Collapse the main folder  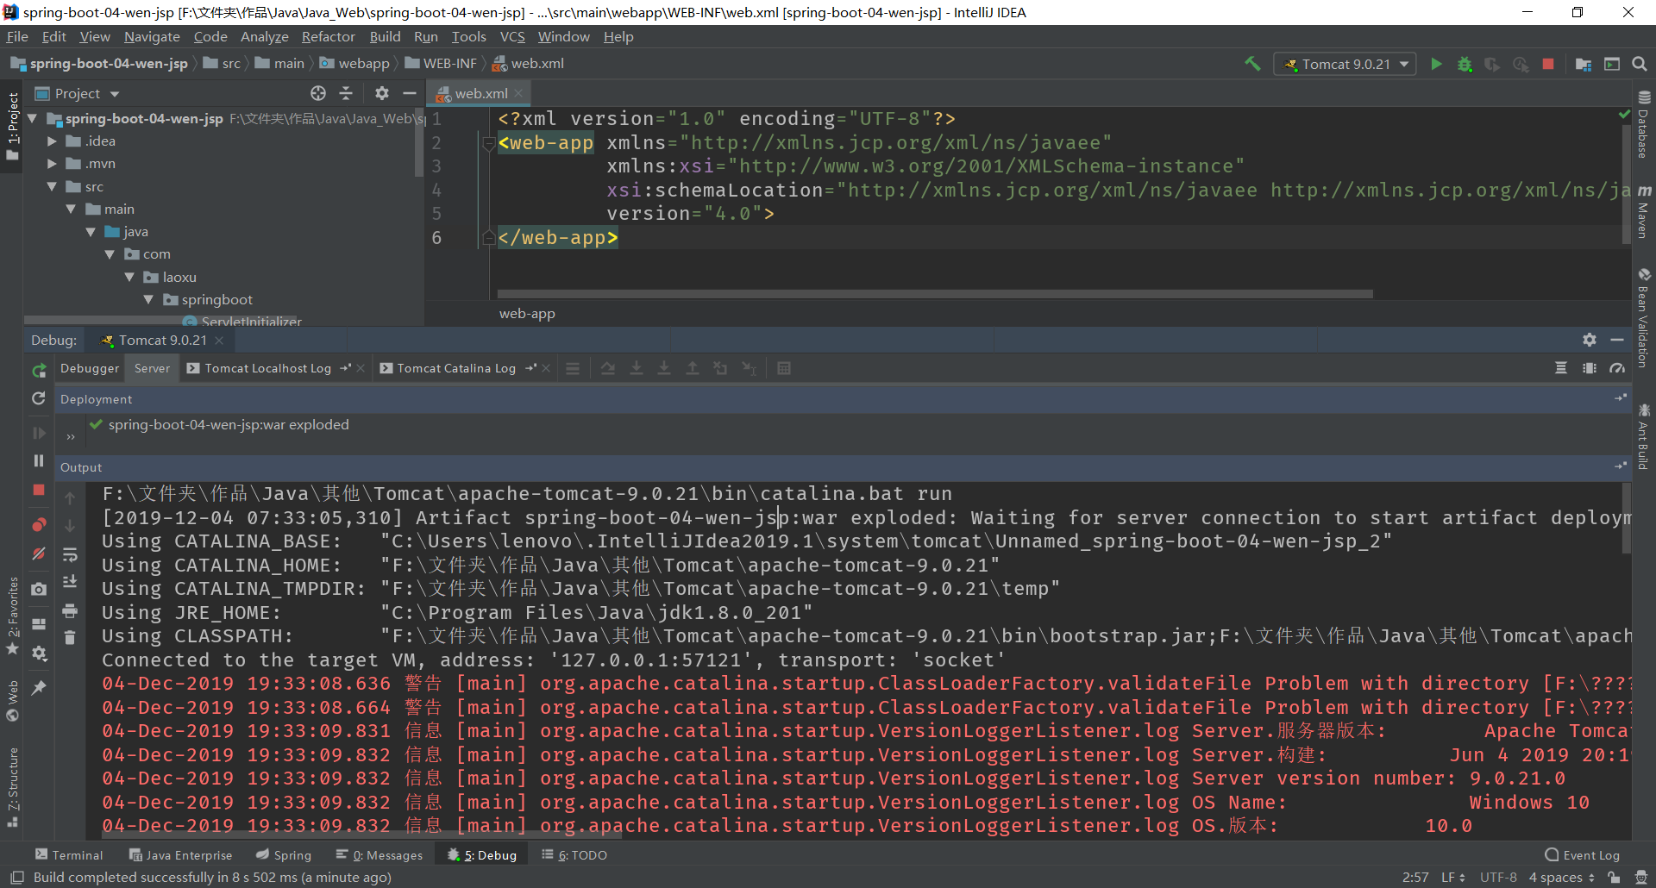(71, 209)
